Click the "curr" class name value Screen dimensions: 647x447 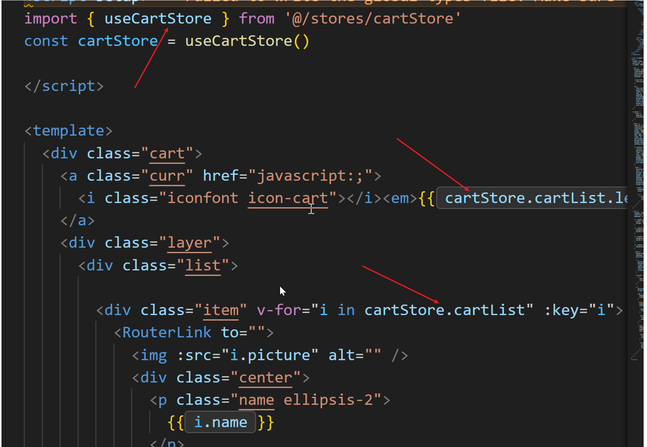point(167,176)
